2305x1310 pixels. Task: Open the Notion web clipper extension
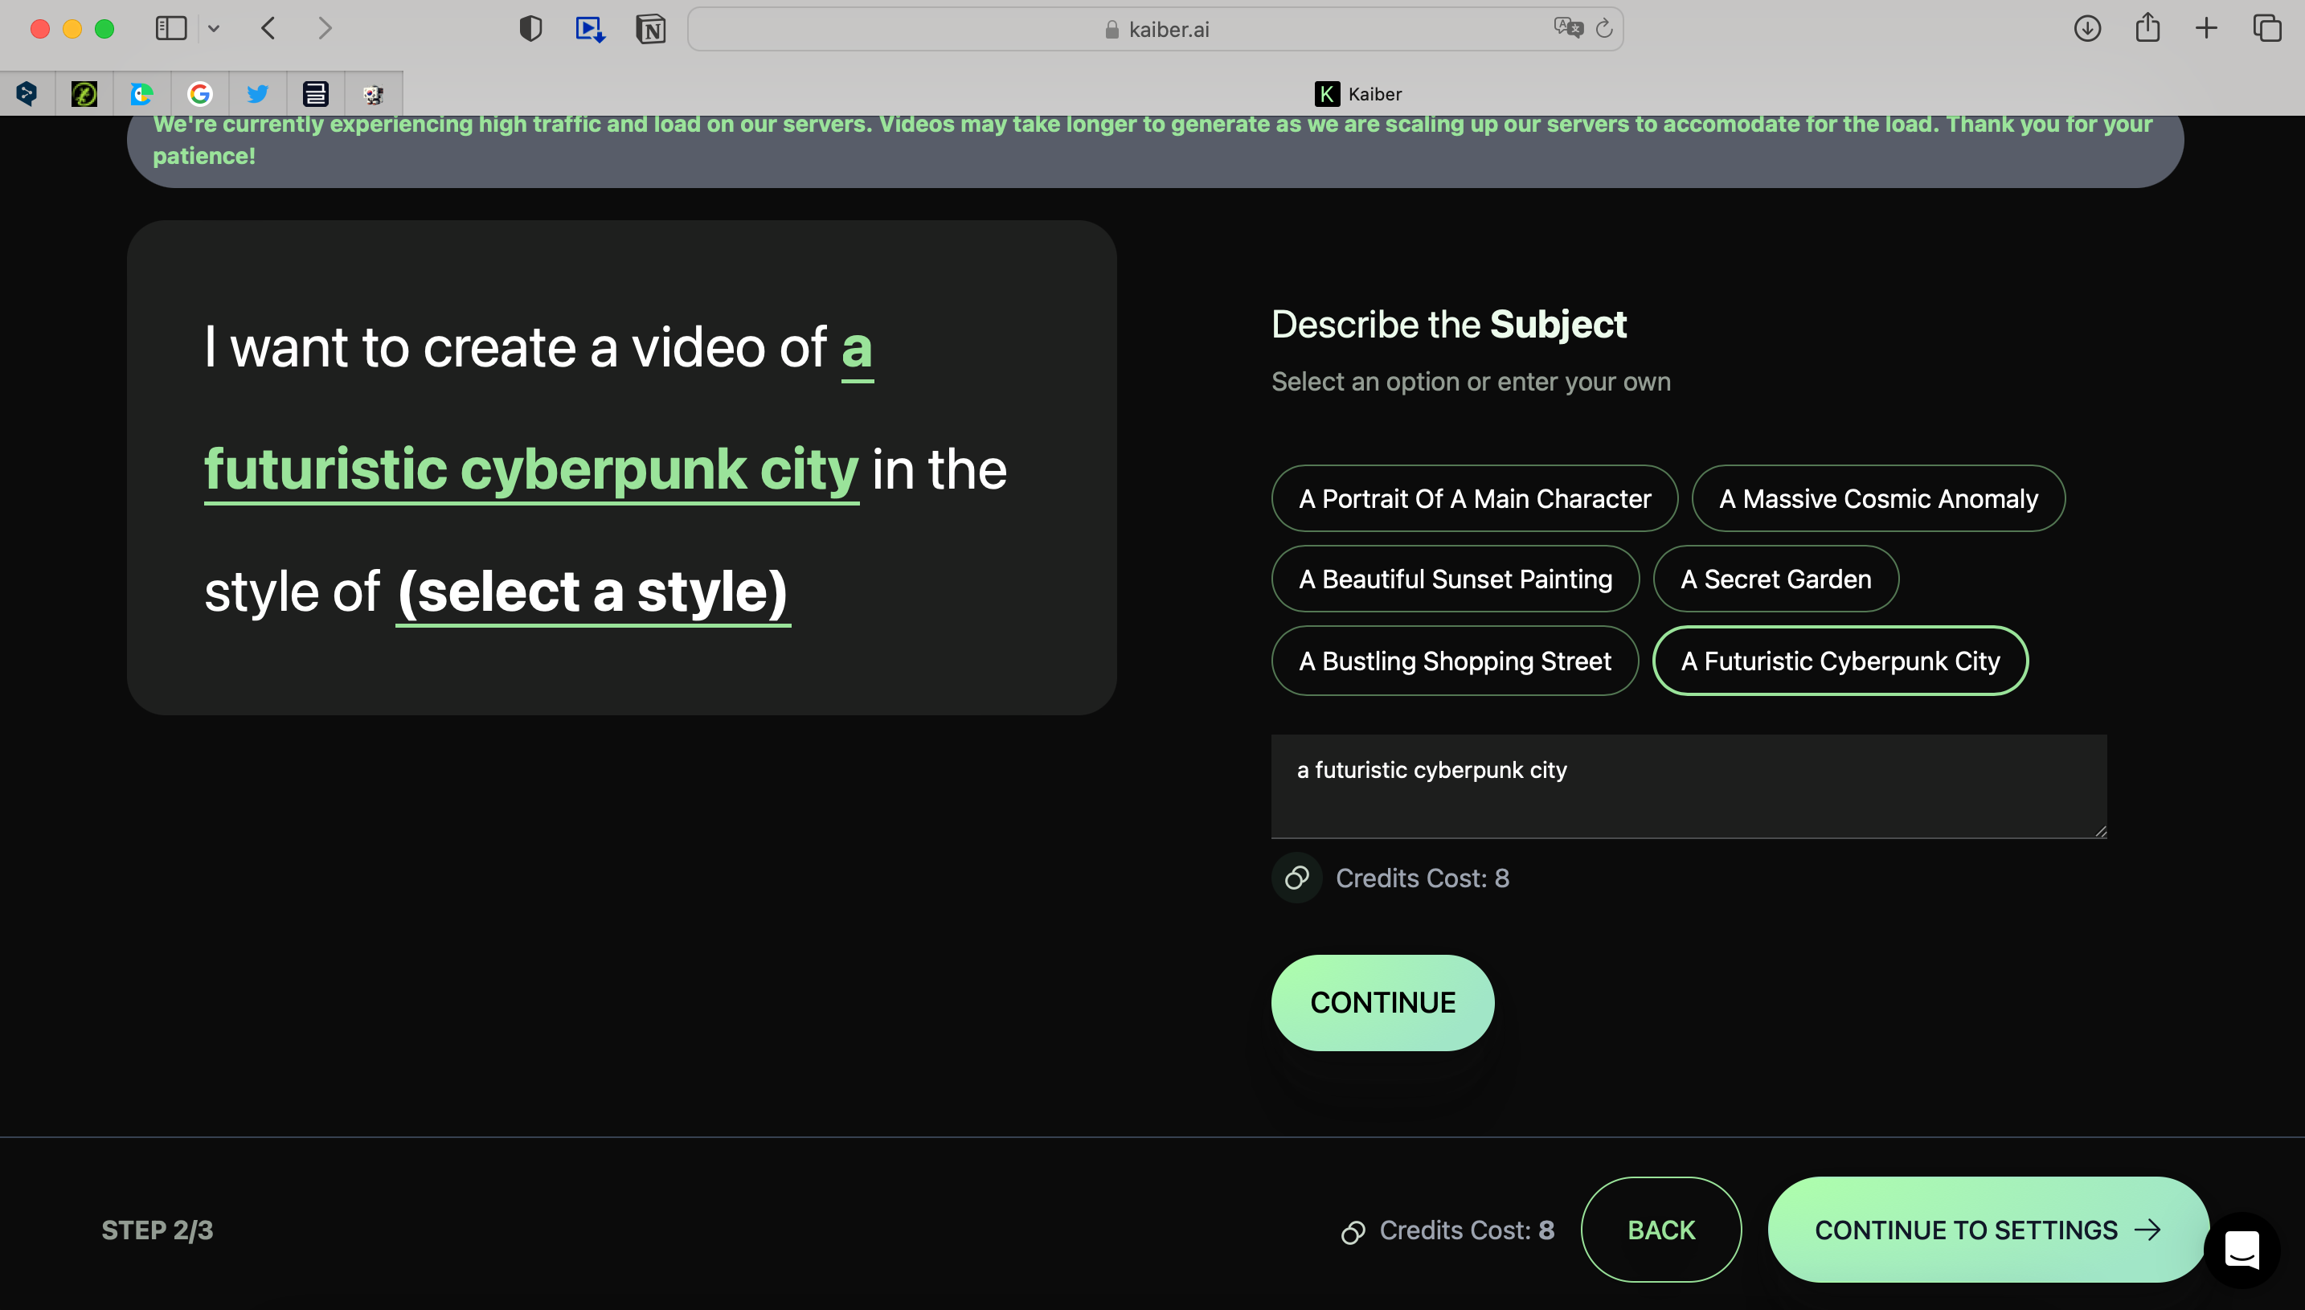(x=650, y=29)
